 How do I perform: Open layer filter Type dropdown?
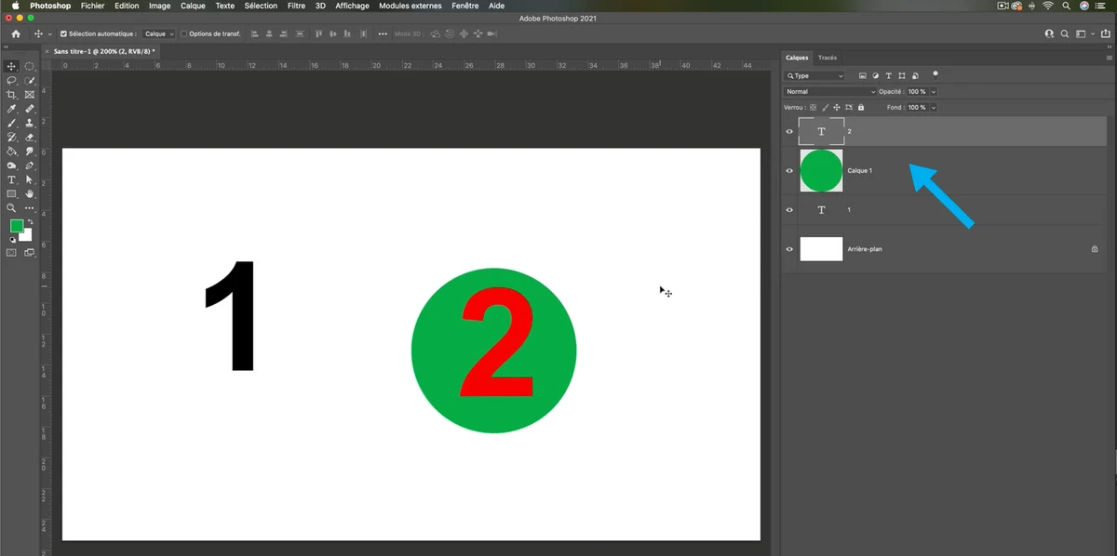[815, 75]
